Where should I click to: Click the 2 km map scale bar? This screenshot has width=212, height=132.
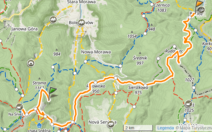(x=138, y=128)
